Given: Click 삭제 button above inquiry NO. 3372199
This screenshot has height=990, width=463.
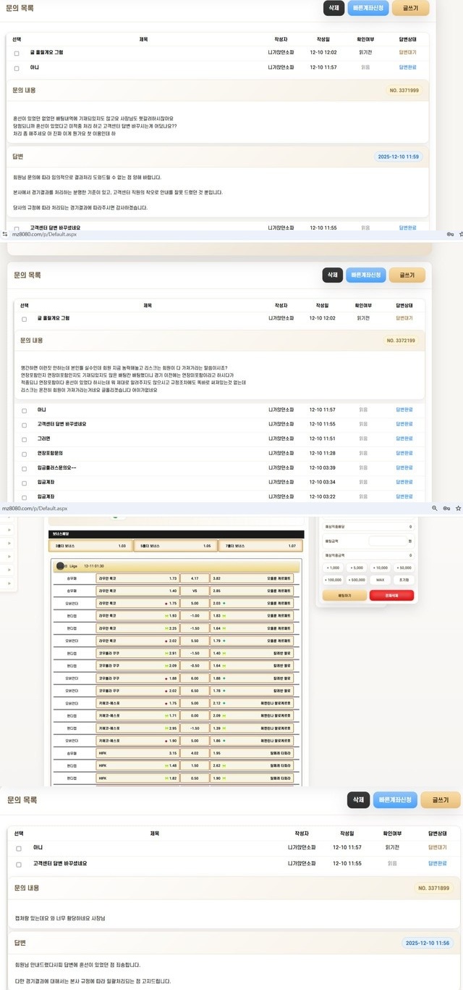Looking at the screenshot, I should coord(333,275).
